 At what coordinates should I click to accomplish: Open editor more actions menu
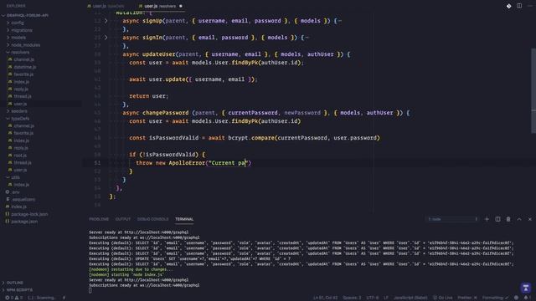tap(530, 6)
